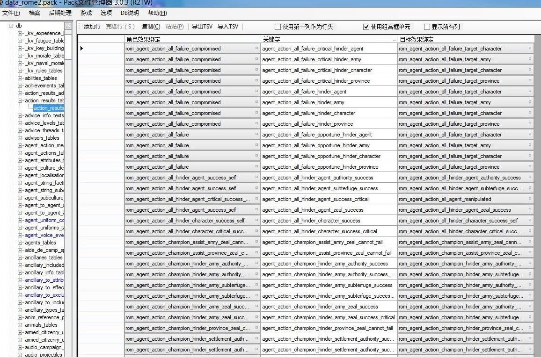Image resolution: width=541 pixels, height=358 pixels.
Task: Enable 使用第一列作为行头 checkbox
Action: tap(278, 27)
